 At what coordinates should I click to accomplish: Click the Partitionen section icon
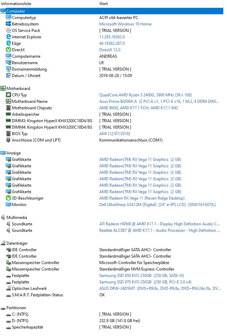tap(3, 308)
